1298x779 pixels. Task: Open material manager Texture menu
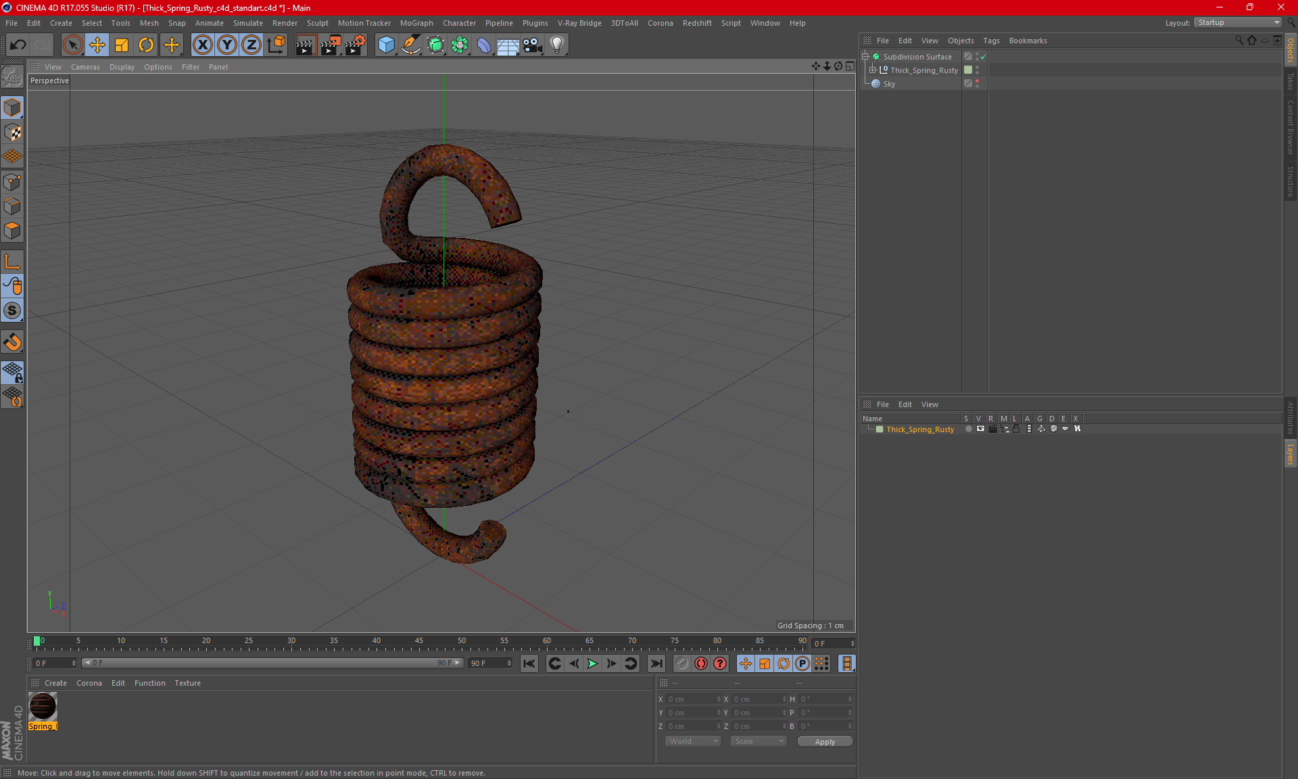(x=187, y=683)
